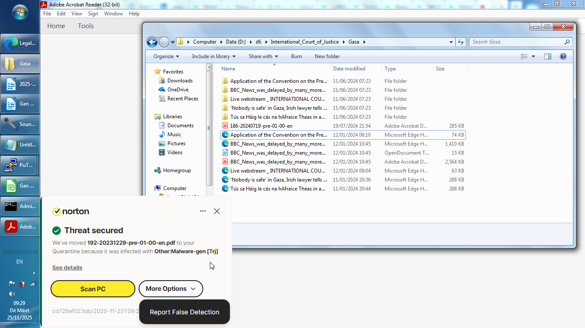The image size is (585, 328).
Task: Open the 'More options' arrow beside the view icon
Action: 533,56
